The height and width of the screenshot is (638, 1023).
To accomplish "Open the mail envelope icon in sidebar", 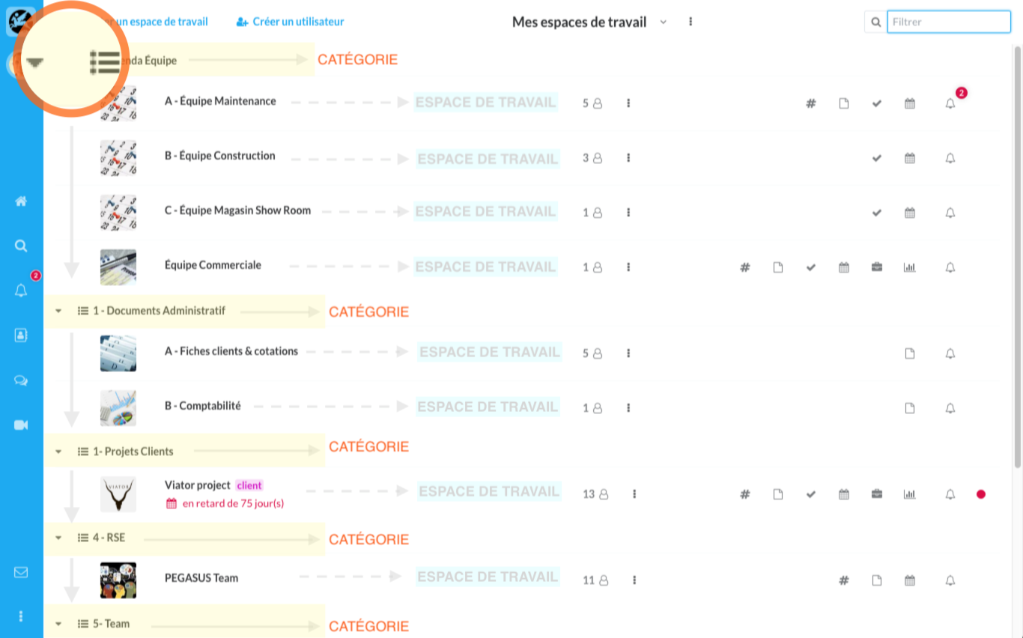I will pyautogui.click(x=21, y=572).
